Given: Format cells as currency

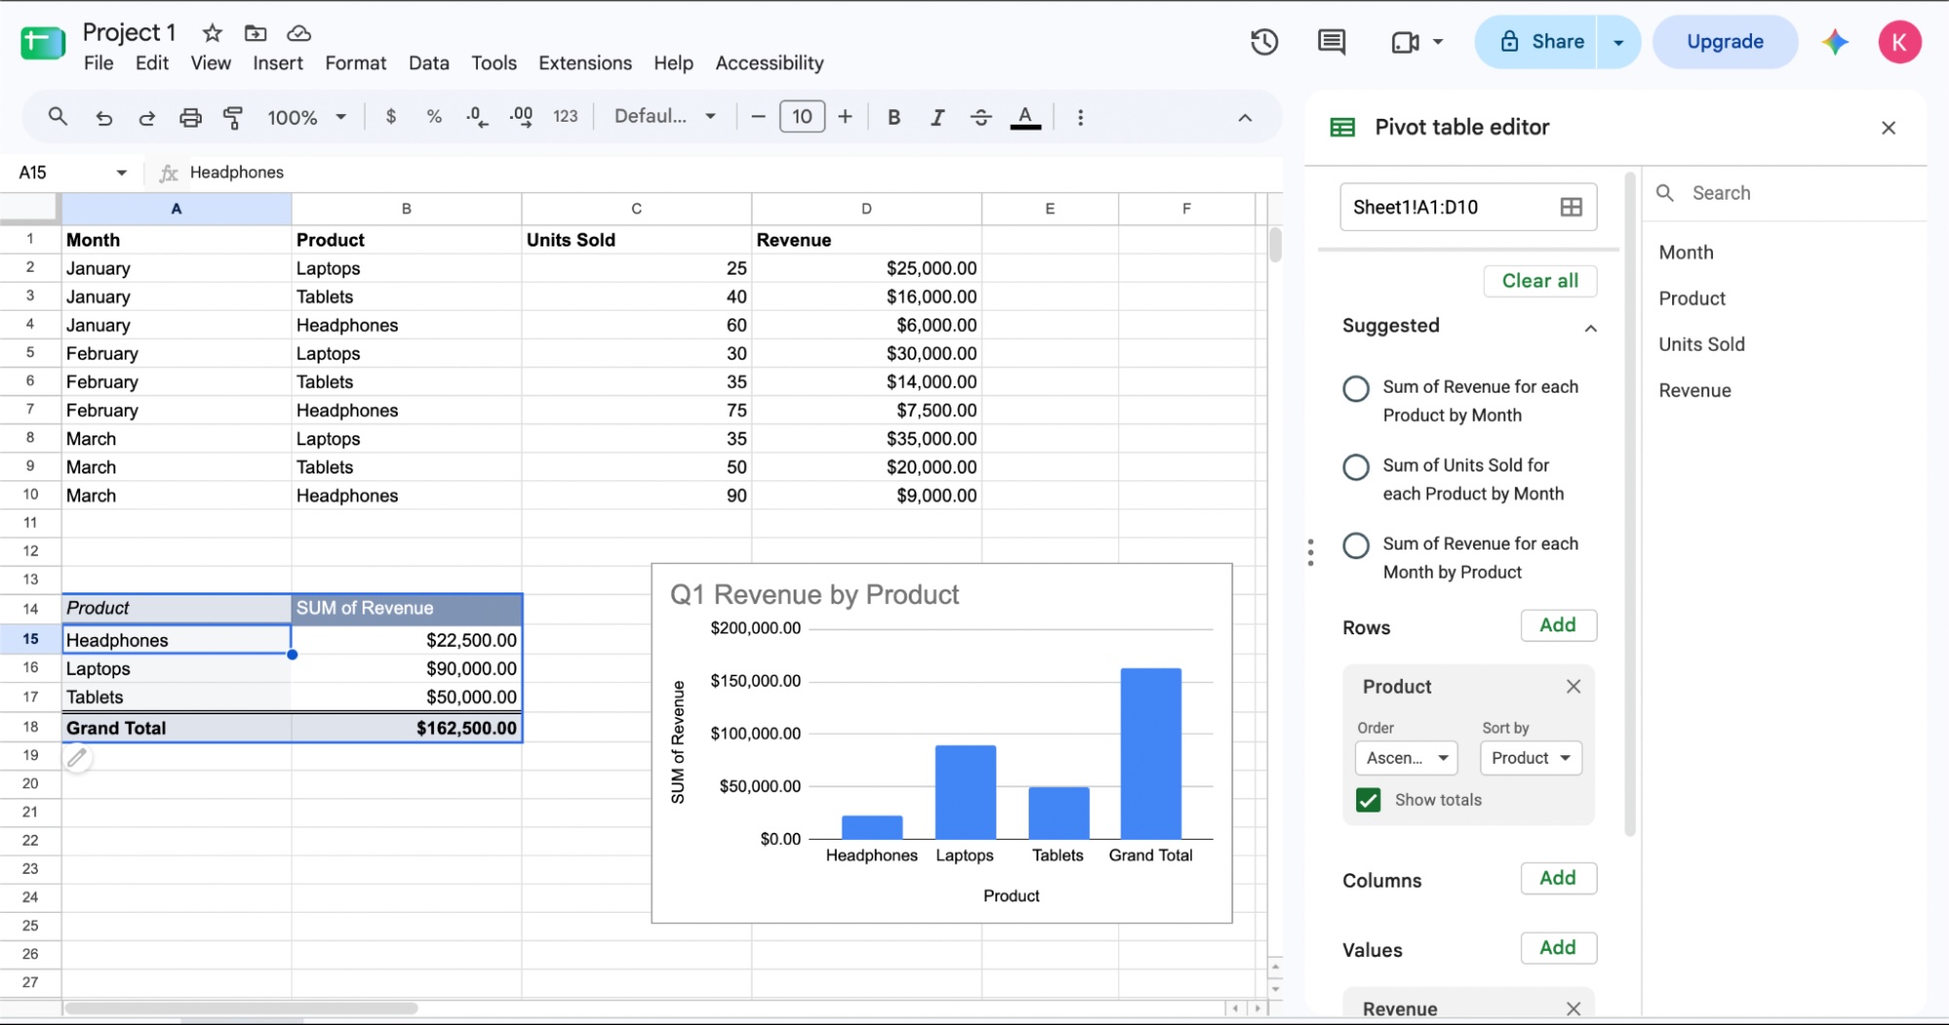Looking at the screenshot, I should coord(391,117).
